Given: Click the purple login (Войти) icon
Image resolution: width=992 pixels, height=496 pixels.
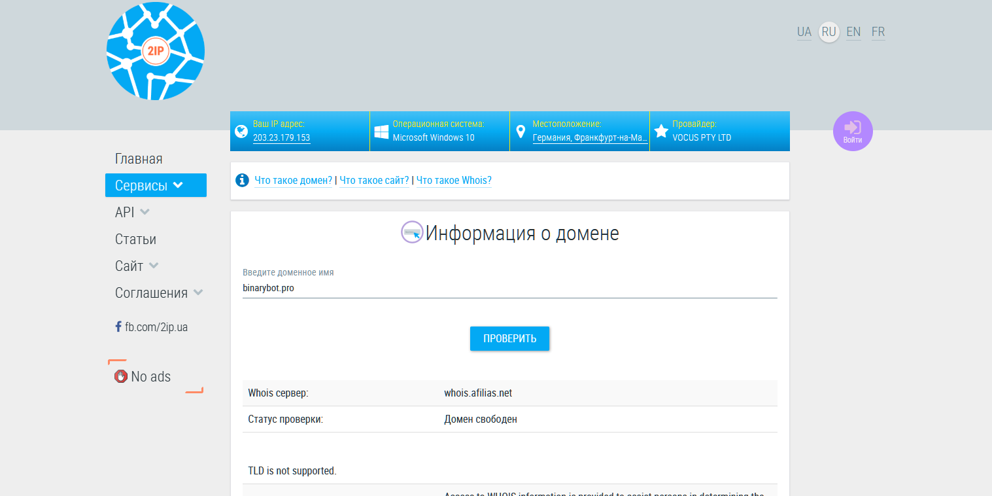Looking at the screenshot, I should pos(852,131).
